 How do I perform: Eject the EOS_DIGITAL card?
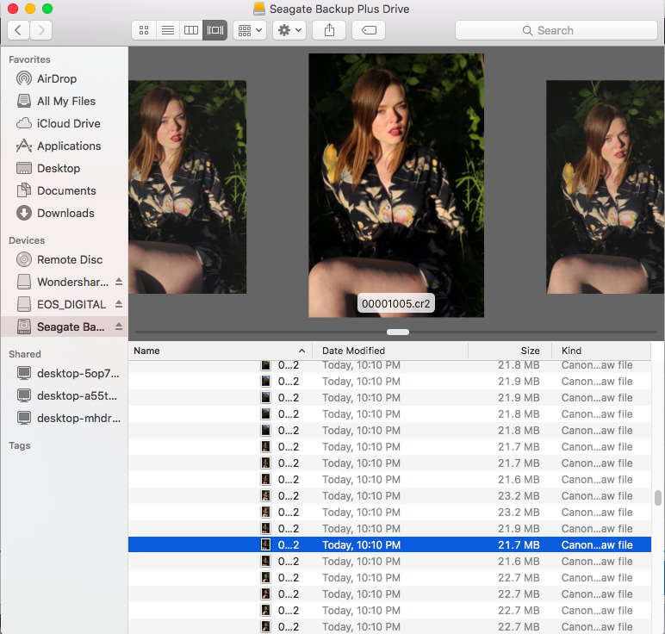119,304
